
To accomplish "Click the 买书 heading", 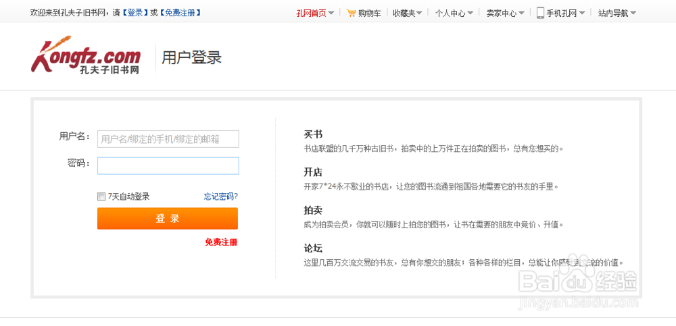I will tap(313, 134).
